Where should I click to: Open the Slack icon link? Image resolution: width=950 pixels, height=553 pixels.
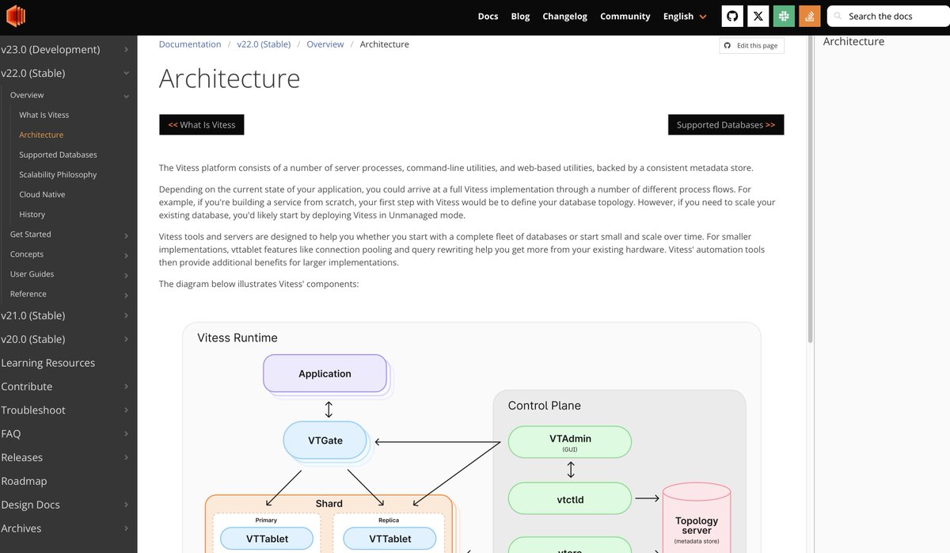(784, 16)
